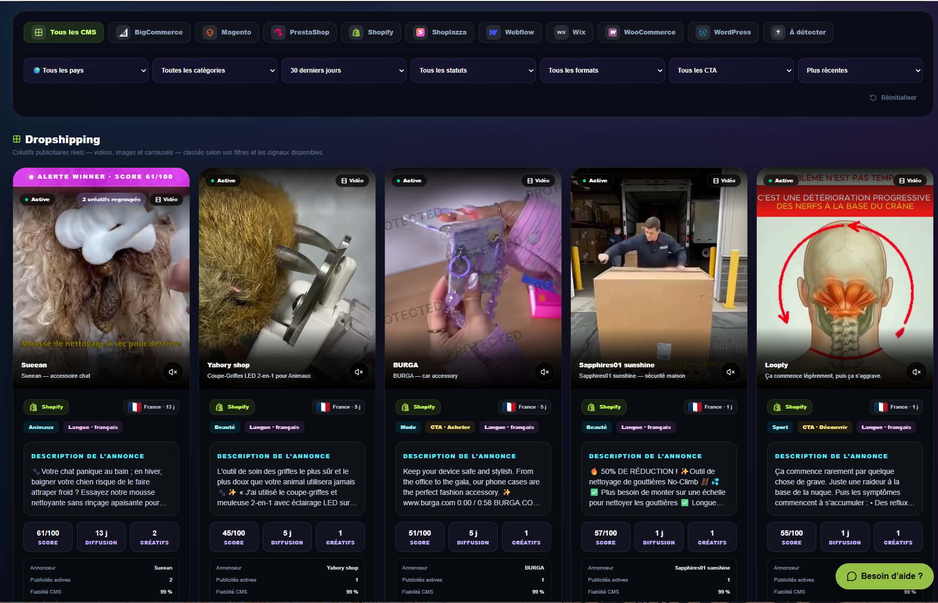
Task: Filter by Webflow CMS
Action: point(510,32)
